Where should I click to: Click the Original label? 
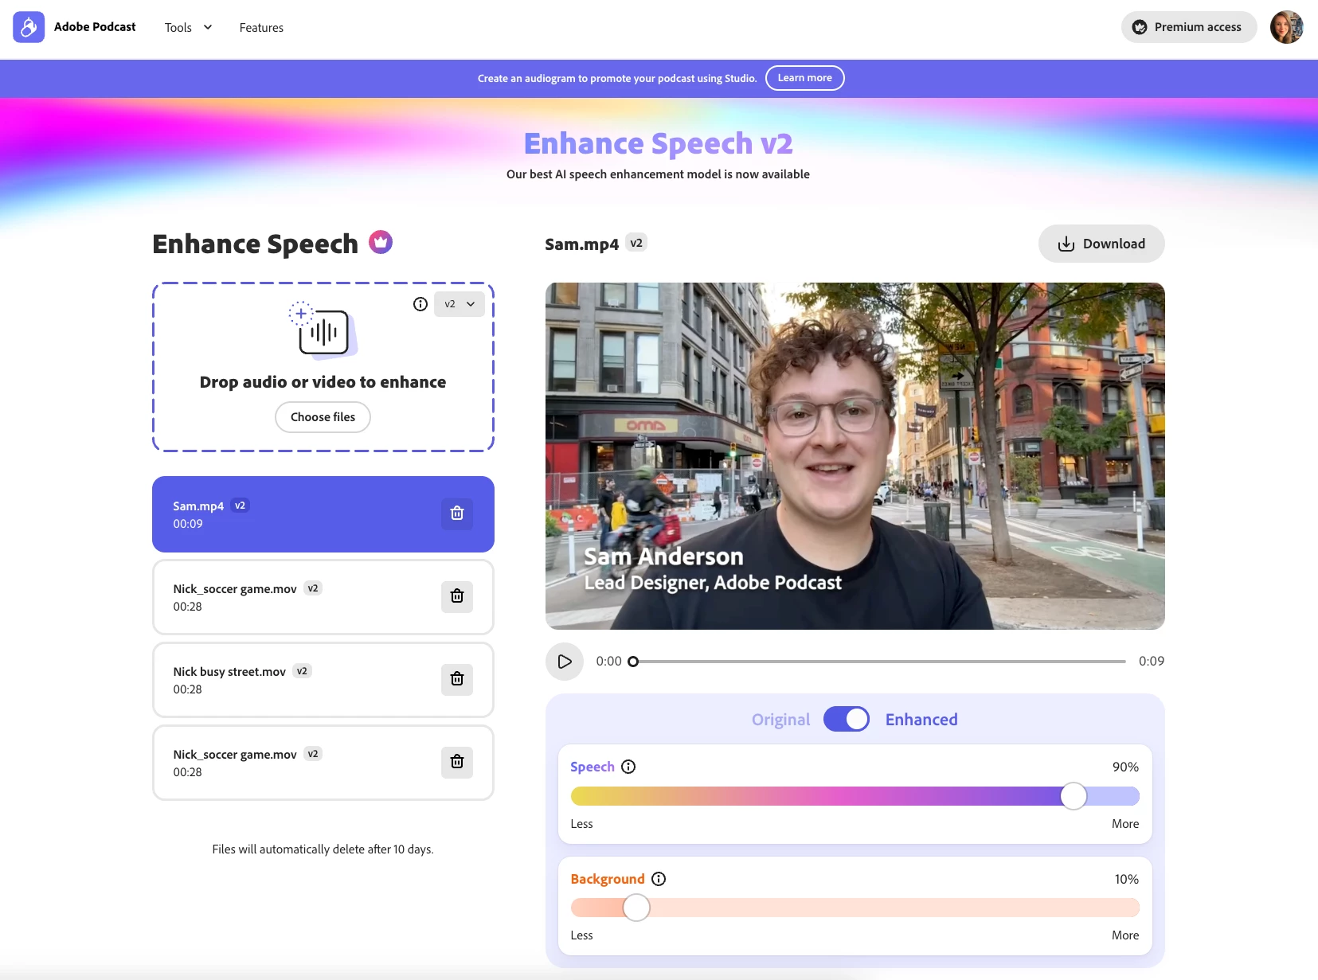click(x=780, y=720)
